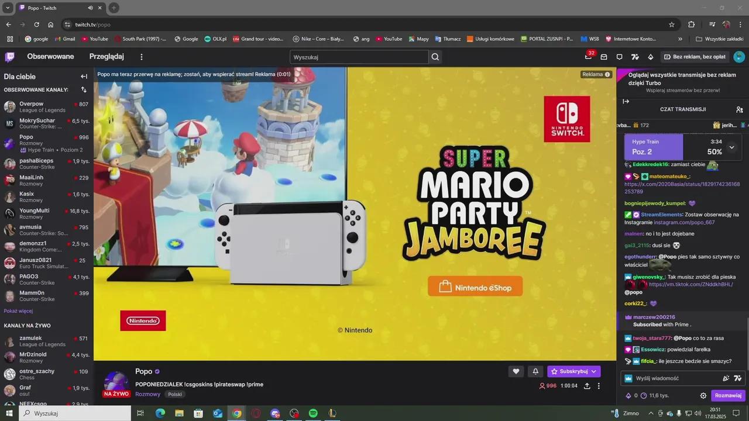749x421 pixels.
Task: Open the Twitch inbox mail icon
Action: point(604,57)
